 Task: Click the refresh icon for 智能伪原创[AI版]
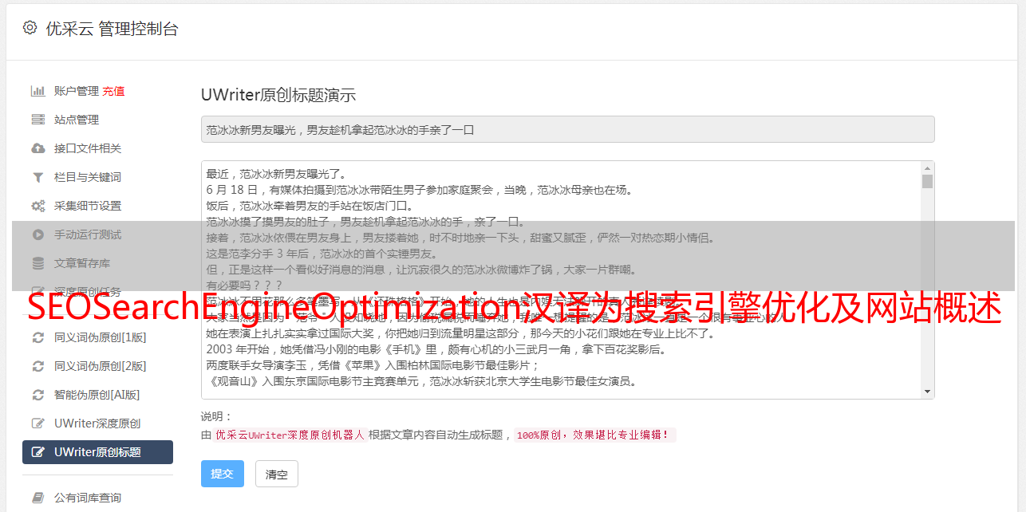click(x=37, y=395)
